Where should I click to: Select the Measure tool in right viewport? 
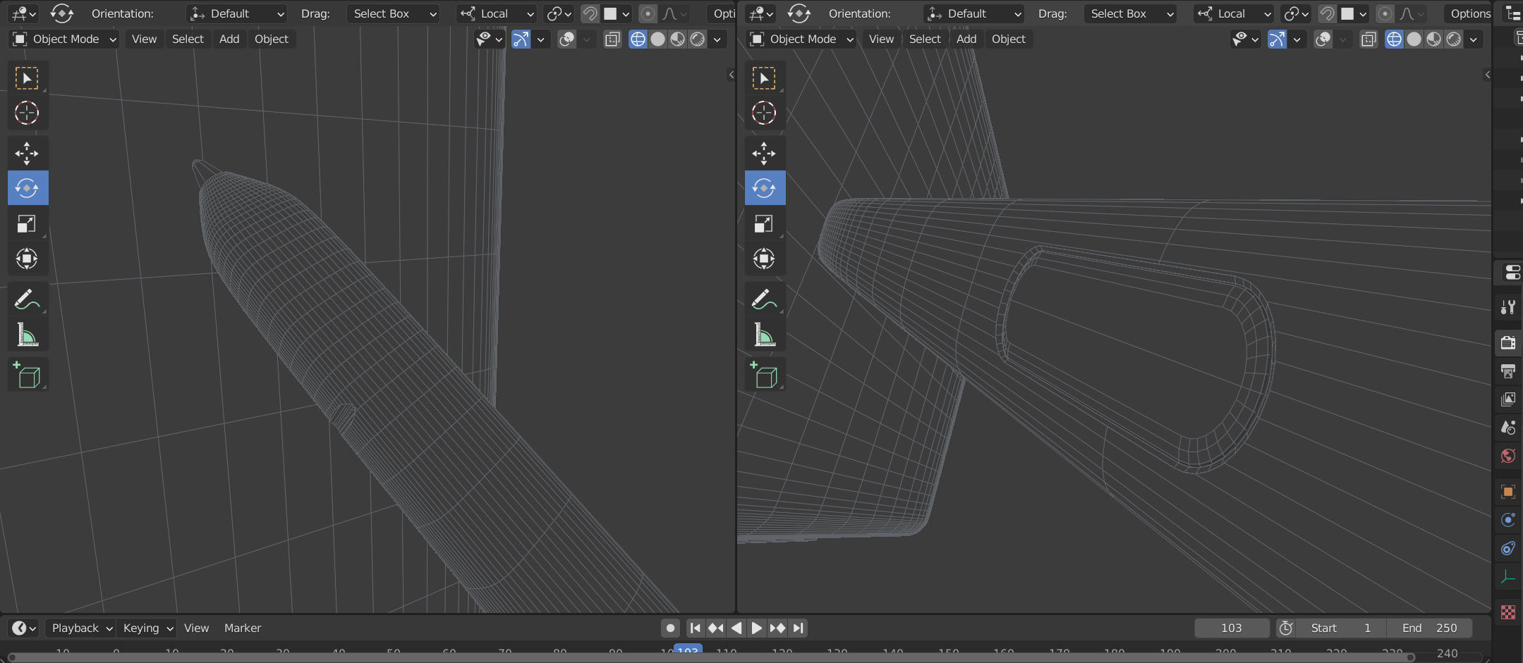coord(764,335)
